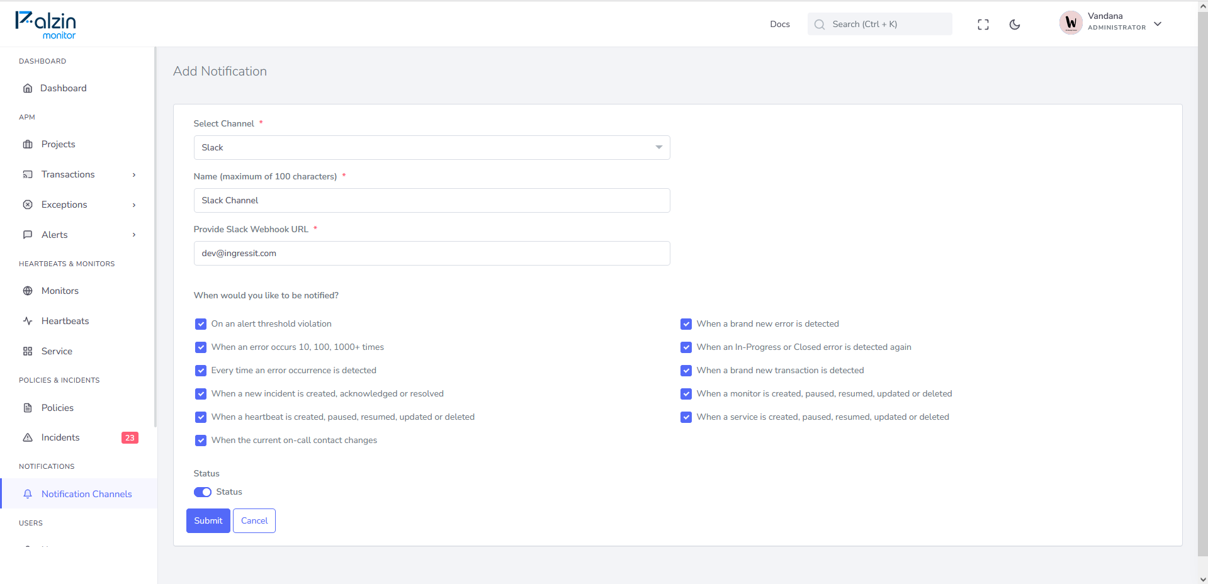Toggle fullscreen mode icon
This screenshot has height=584, width=1208.
click(983, 25)
